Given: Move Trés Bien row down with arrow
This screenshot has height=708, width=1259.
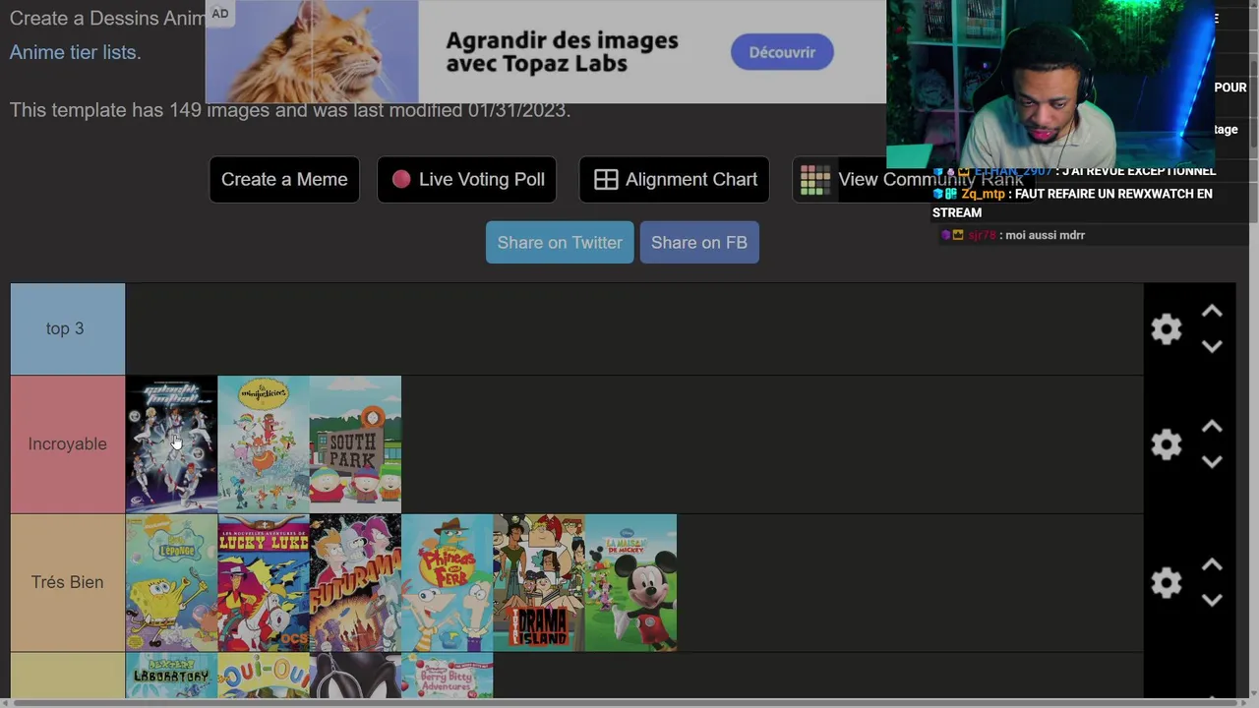Looking at the screenshot, I should point(1212,600).
